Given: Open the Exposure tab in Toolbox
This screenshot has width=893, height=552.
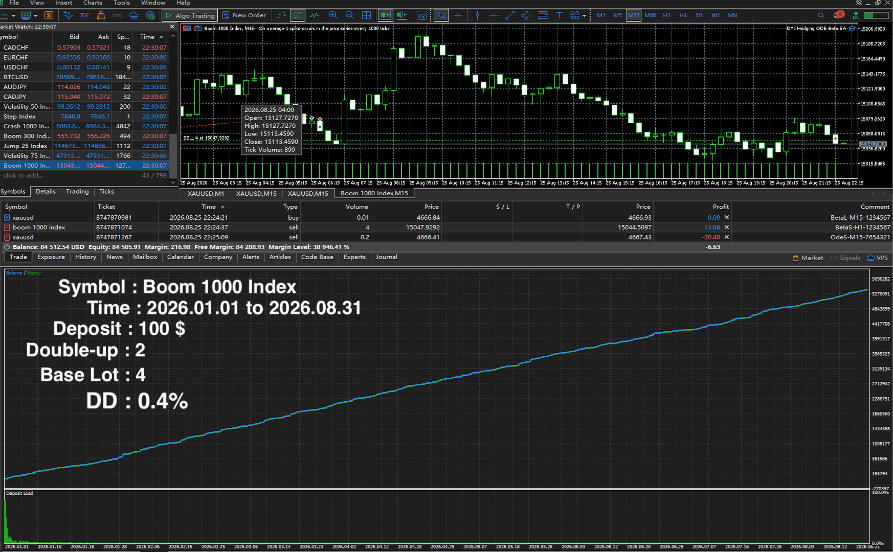Looking at the screenshot, I should coord(51,257).
